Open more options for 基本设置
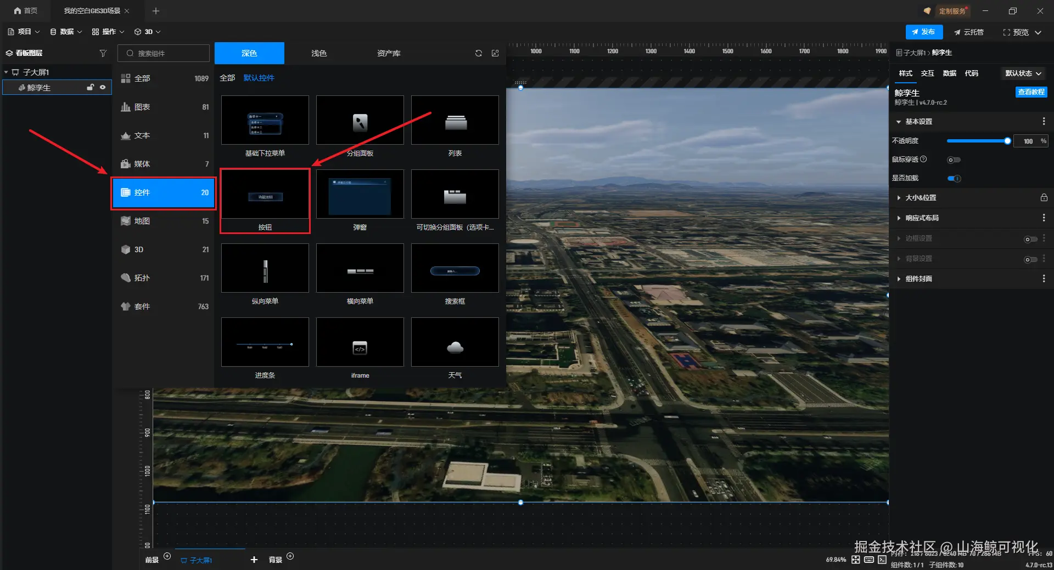This screenshot has width=1054, height=570. [x=1044, y=121]
